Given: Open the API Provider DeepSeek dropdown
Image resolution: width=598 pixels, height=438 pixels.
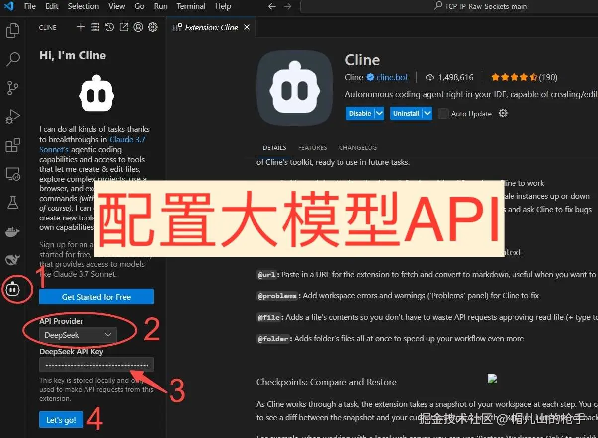Looking at the screenshot, I should pyautogui.click(x=78, y=335).
